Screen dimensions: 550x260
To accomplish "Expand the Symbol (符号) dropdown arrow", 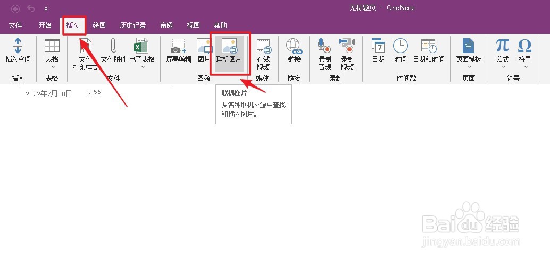I will tap(526, 67).
